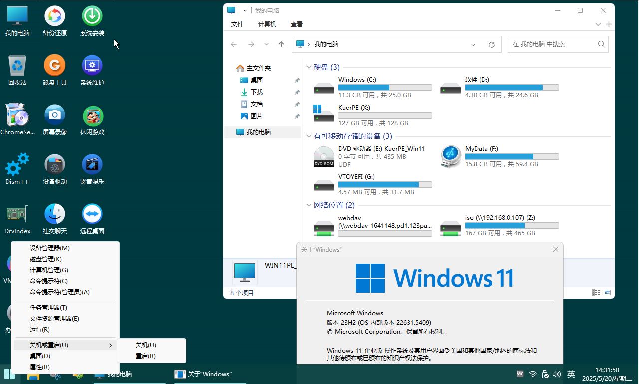Switch to the 我的电脑 taskbar button

[x=129, y=374]
